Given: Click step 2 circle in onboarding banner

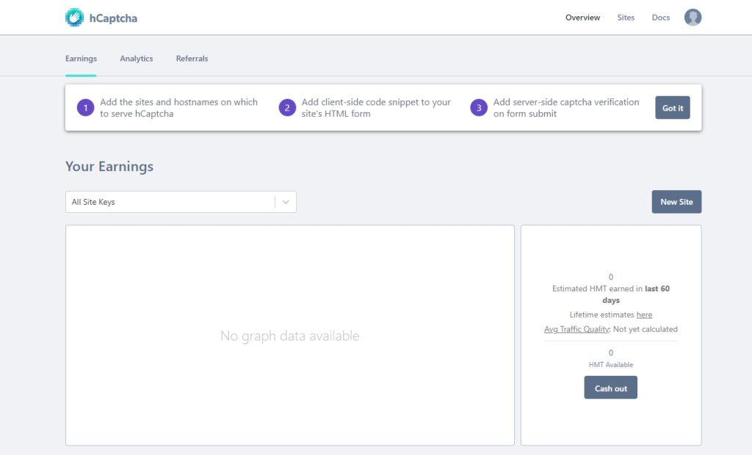Looking at the screenshot, I should [286, 107].
